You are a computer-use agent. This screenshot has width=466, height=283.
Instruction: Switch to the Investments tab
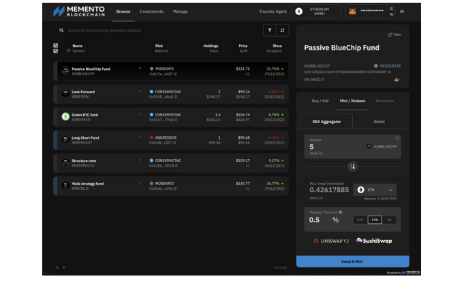(151, 12)
